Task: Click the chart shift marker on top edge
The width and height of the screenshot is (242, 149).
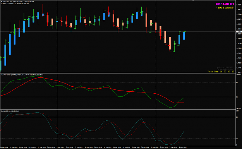Action: 193,1
